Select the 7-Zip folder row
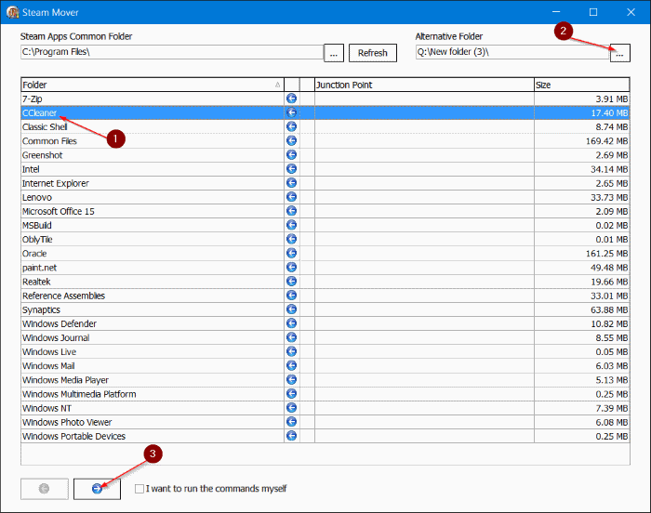Image resolution: width=651 pixels, height=513 pixels. [325, 99]
